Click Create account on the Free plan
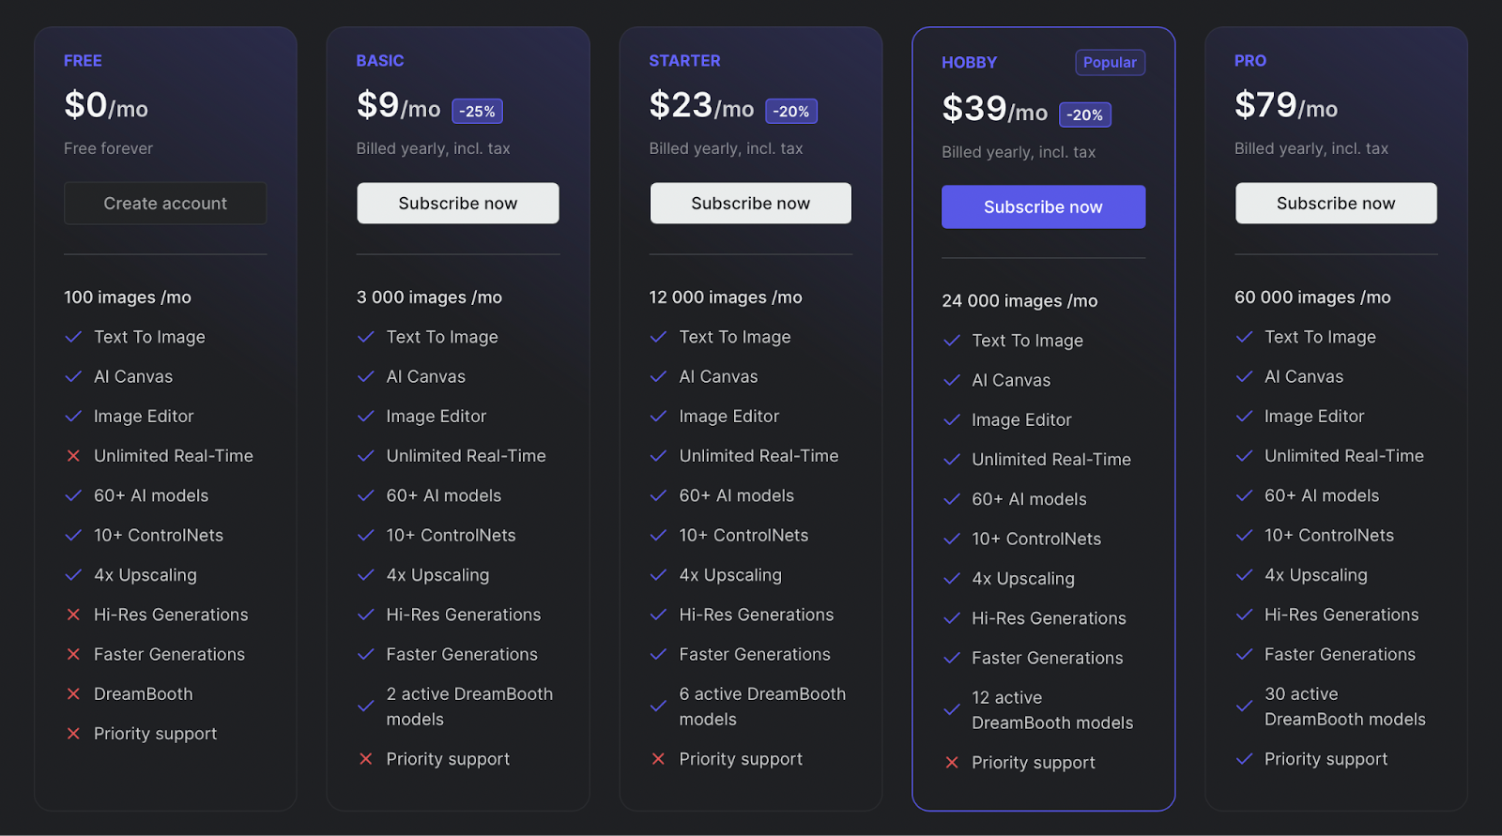Viewport: 1502px width, 836px height. coord(165,204)
